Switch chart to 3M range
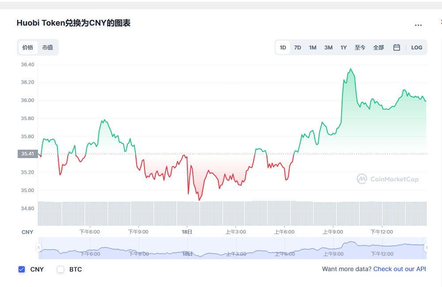This screenshot has height=287, width=442. [x=328, y=48]
